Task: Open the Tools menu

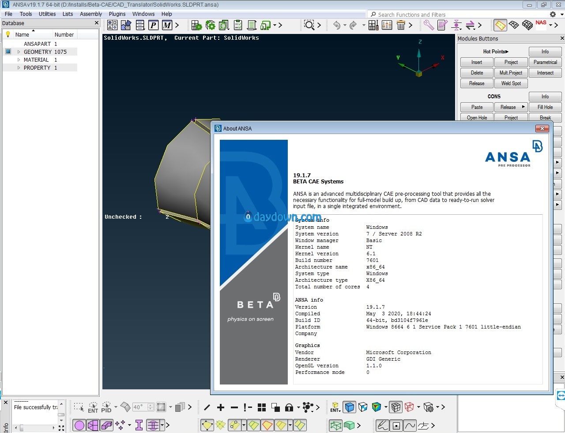Action: (26, 14)
